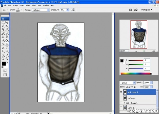Toggle Quick Mask mode in toolbox
Image resolution: width=159 pixels, height=114 pixels.
[5, 71]
